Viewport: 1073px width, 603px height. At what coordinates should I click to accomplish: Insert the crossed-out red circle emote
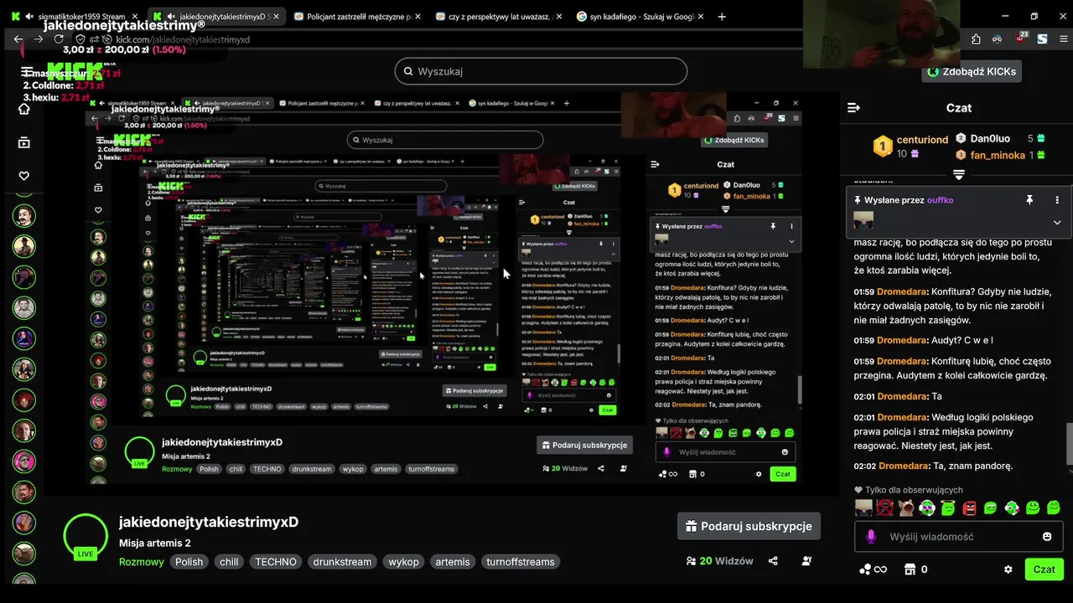pyautogui.click(x=884, y=508)
